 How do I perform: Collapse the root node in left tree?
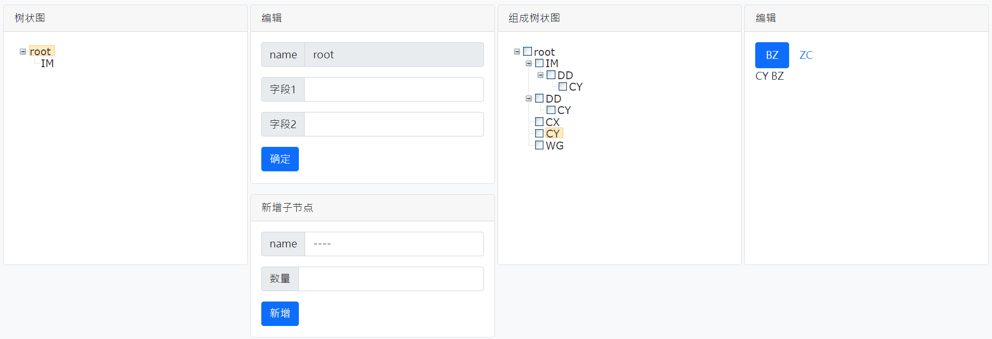point(23,52)
